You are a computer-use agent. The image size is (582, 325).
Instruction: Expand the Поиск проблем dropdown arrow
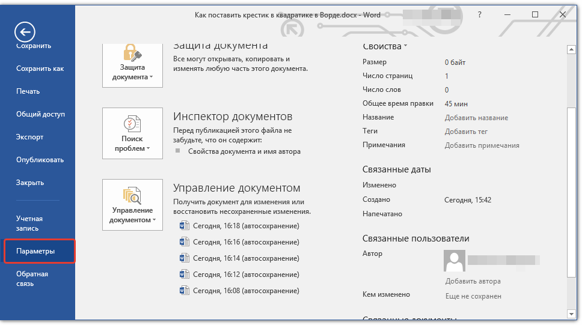148,149
